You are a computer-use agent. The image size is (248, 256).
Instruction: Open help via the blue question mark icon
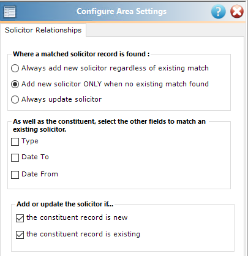[x=218, y=12]
